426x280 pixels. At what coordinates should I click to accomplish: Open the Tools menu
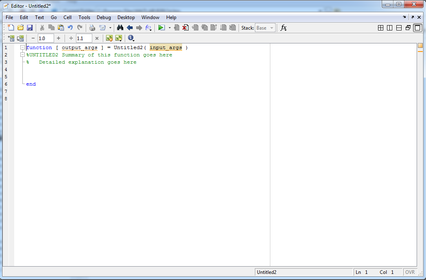tap(84, 17)
